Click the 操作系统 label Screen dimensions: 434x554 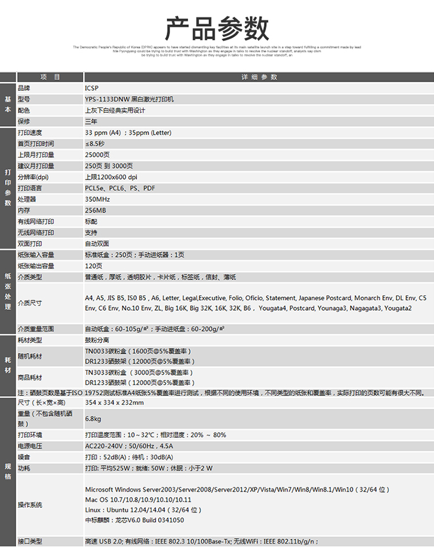pos(30,505)
